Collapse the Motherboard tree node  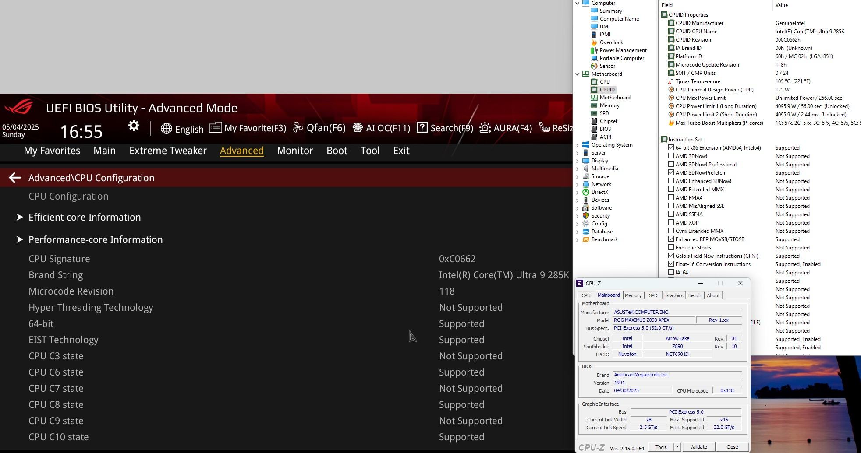pyautogui.click(x=578, y=74)
